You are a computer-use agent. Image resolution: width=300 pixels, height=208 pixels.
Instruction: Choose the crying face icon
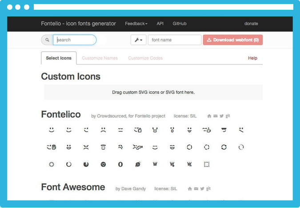[x=120, y=147]
